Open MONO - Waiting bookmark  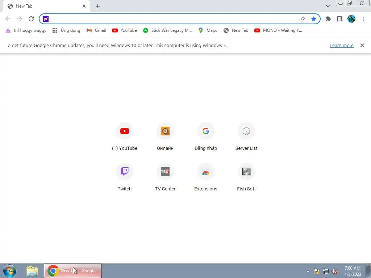point(278,30)
